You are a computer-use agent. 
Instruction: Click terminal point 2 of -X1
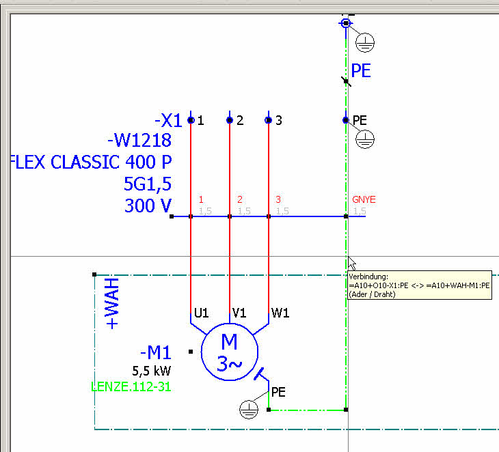(x=230, y=120)
